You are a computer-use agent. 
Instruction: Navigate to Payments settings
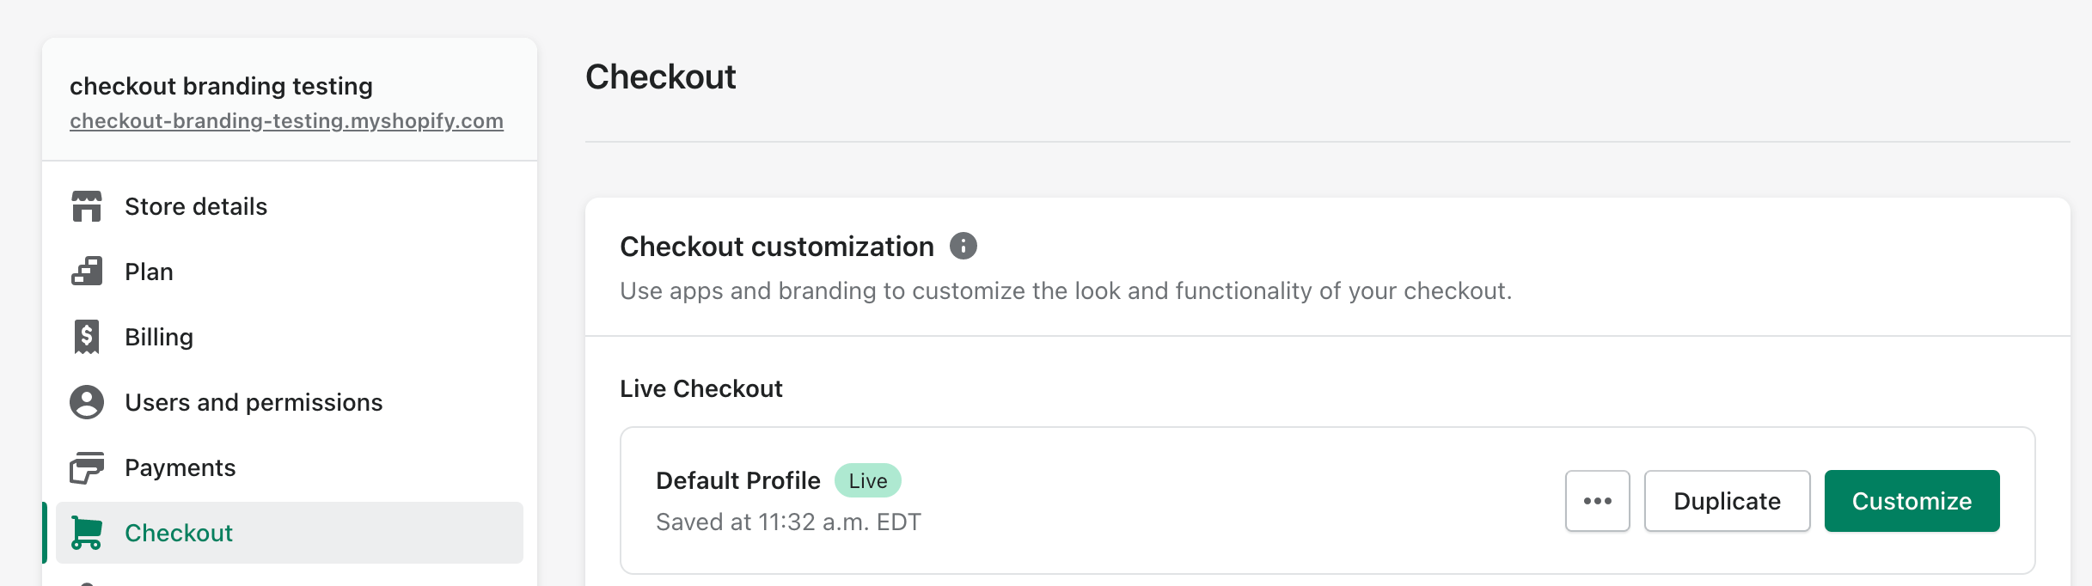(x=180, y=467)
